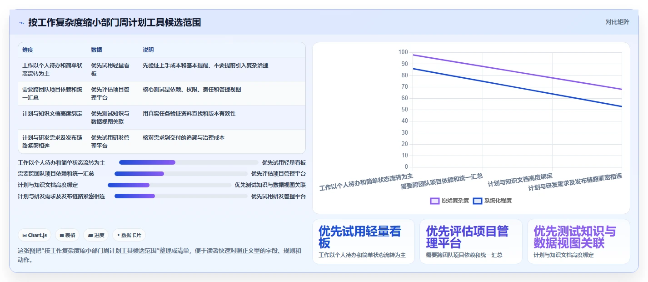The image size is (648, 282).
Task: Click the 对比矩阵 label in the header
Action: pyautogui.click(x=618, y=22)
